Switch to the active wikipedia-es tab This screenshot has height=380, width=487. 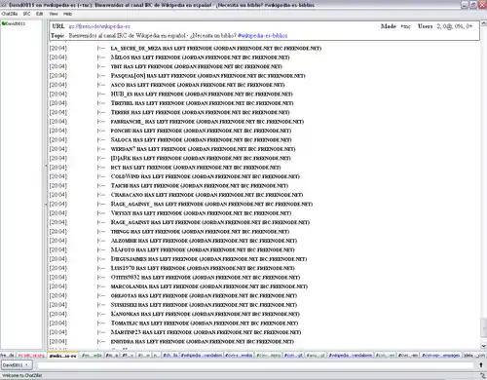point(63,356)
